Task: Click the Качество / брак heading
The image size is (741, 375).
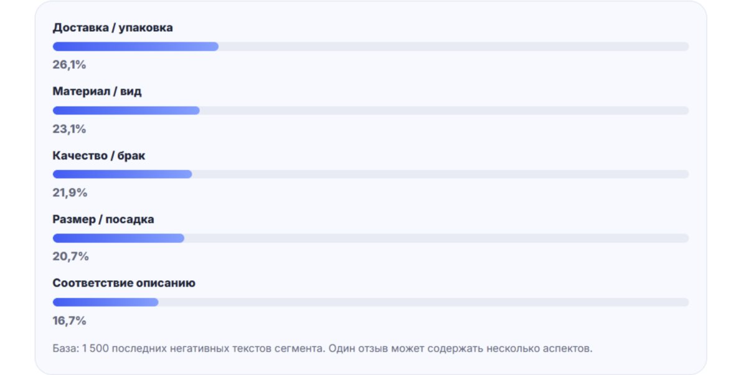Action: coord(99,156)
